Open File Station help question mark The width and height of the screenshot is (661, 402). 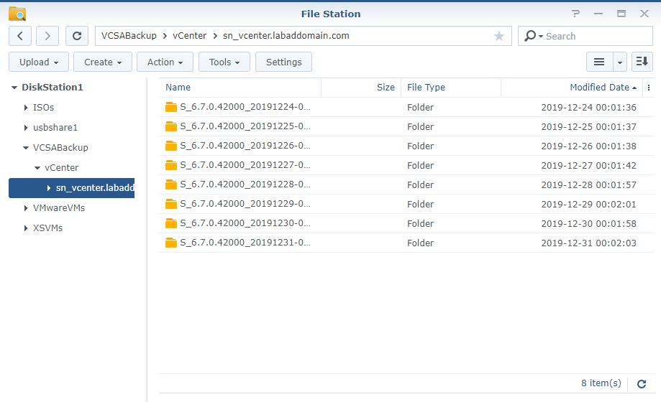[x=575, y=14]
